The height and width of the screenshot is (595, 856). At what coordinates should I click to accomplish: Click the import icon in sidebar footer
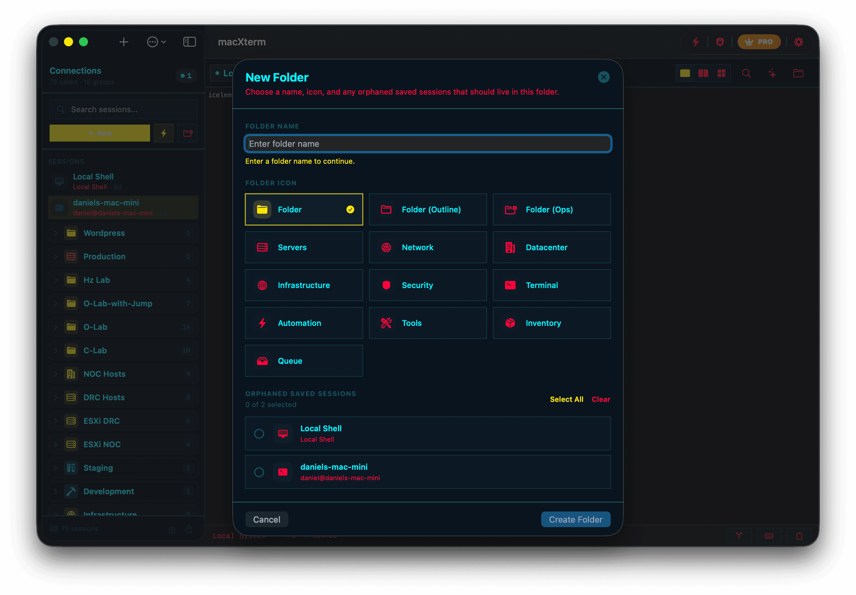click(x=172, y=529)
